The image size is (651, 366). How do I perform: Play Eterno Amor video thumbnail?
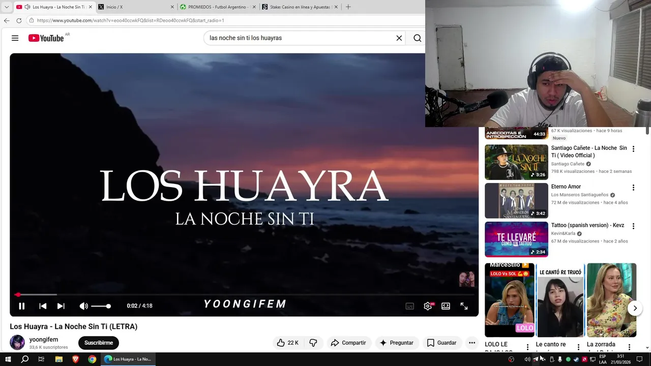[516, 201]
